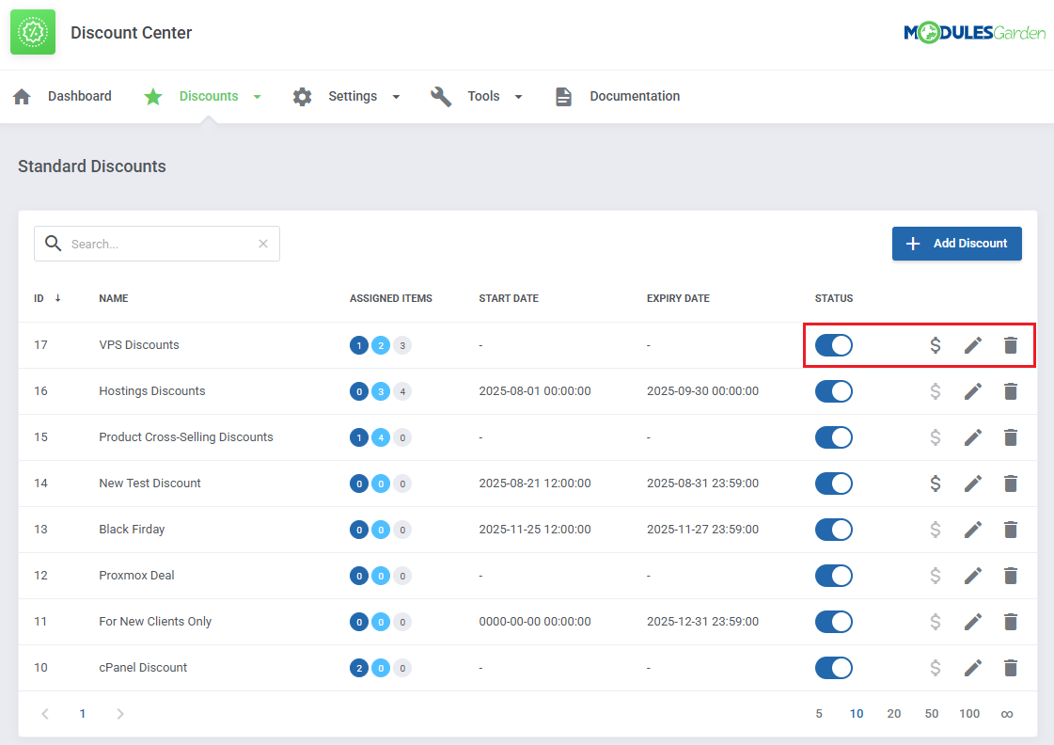
Task: Click the Documentation file icon
Action: point(563,97)
